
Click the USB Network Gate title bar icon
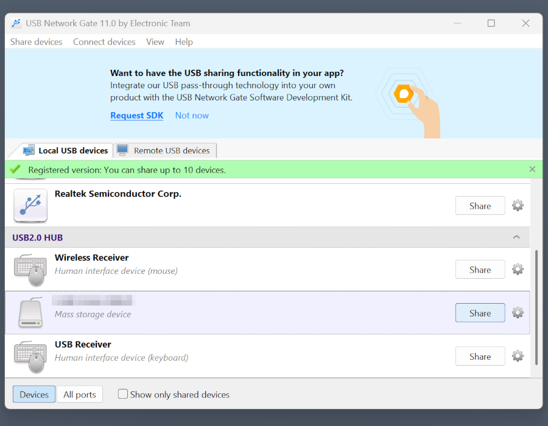pyautogui.click(x=16, y=23)
